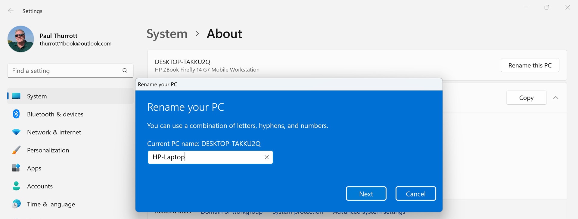Click the Bluetooth & devices icon
Viewport: 578px width, 219px height.
pyautogui.click(x=16, y=114)
